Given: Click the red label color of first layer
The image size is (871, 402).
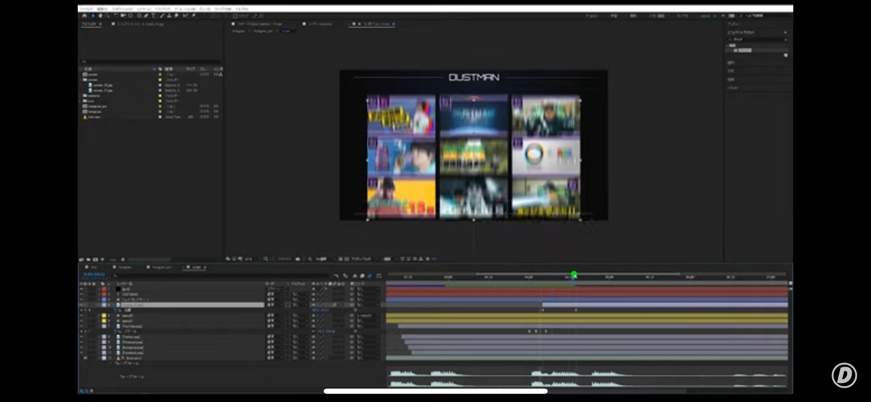Looking at the screenshot, I should [104, 289].
